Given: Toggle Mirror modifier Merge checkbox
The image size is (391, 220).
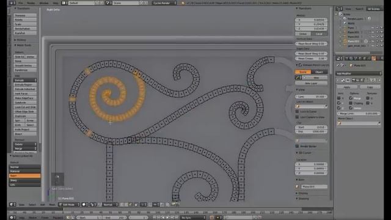Looking at the screenshot, I should [x=351, y=98].
